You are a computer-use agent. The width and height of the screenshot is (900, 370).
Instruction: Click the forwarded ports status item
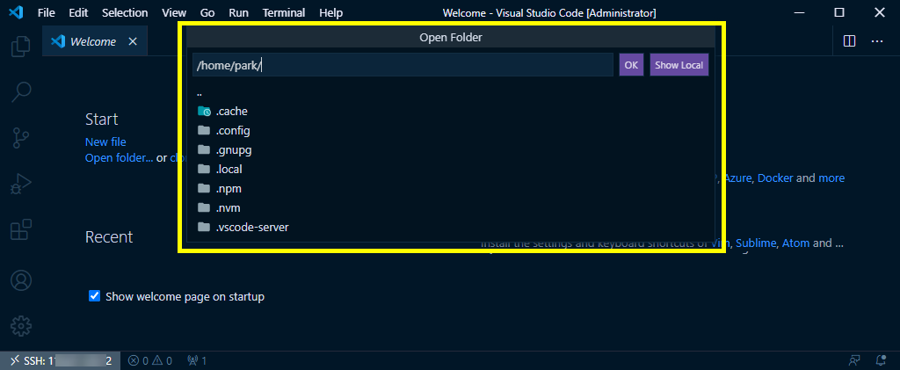pyautogui.click(x=197, y=361)
